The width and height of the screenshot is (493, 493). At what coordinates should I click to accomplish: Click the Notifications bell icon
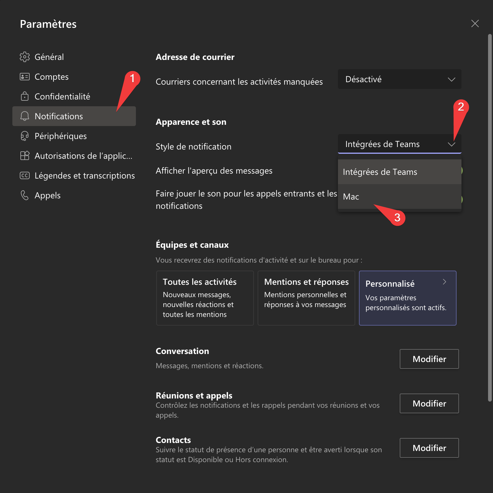(25, 116)
